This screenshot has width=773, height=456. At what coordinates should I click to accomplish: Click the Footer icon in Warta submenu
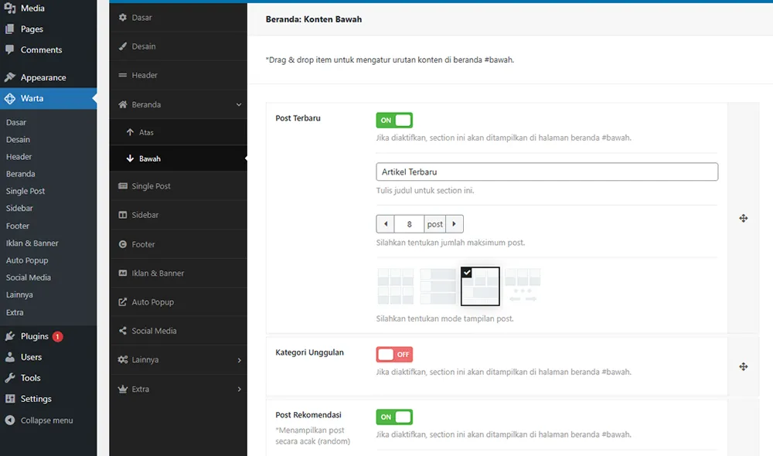pyautogui.click(x=124, y=243)
